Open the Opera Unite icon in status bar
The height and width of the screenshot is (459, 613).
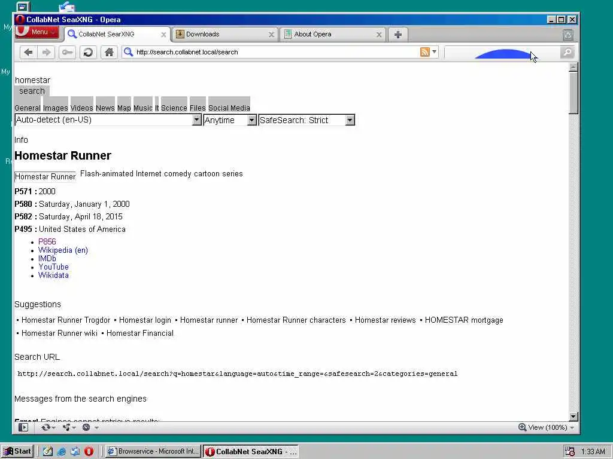pyautogui.click(x=66, y=427)
